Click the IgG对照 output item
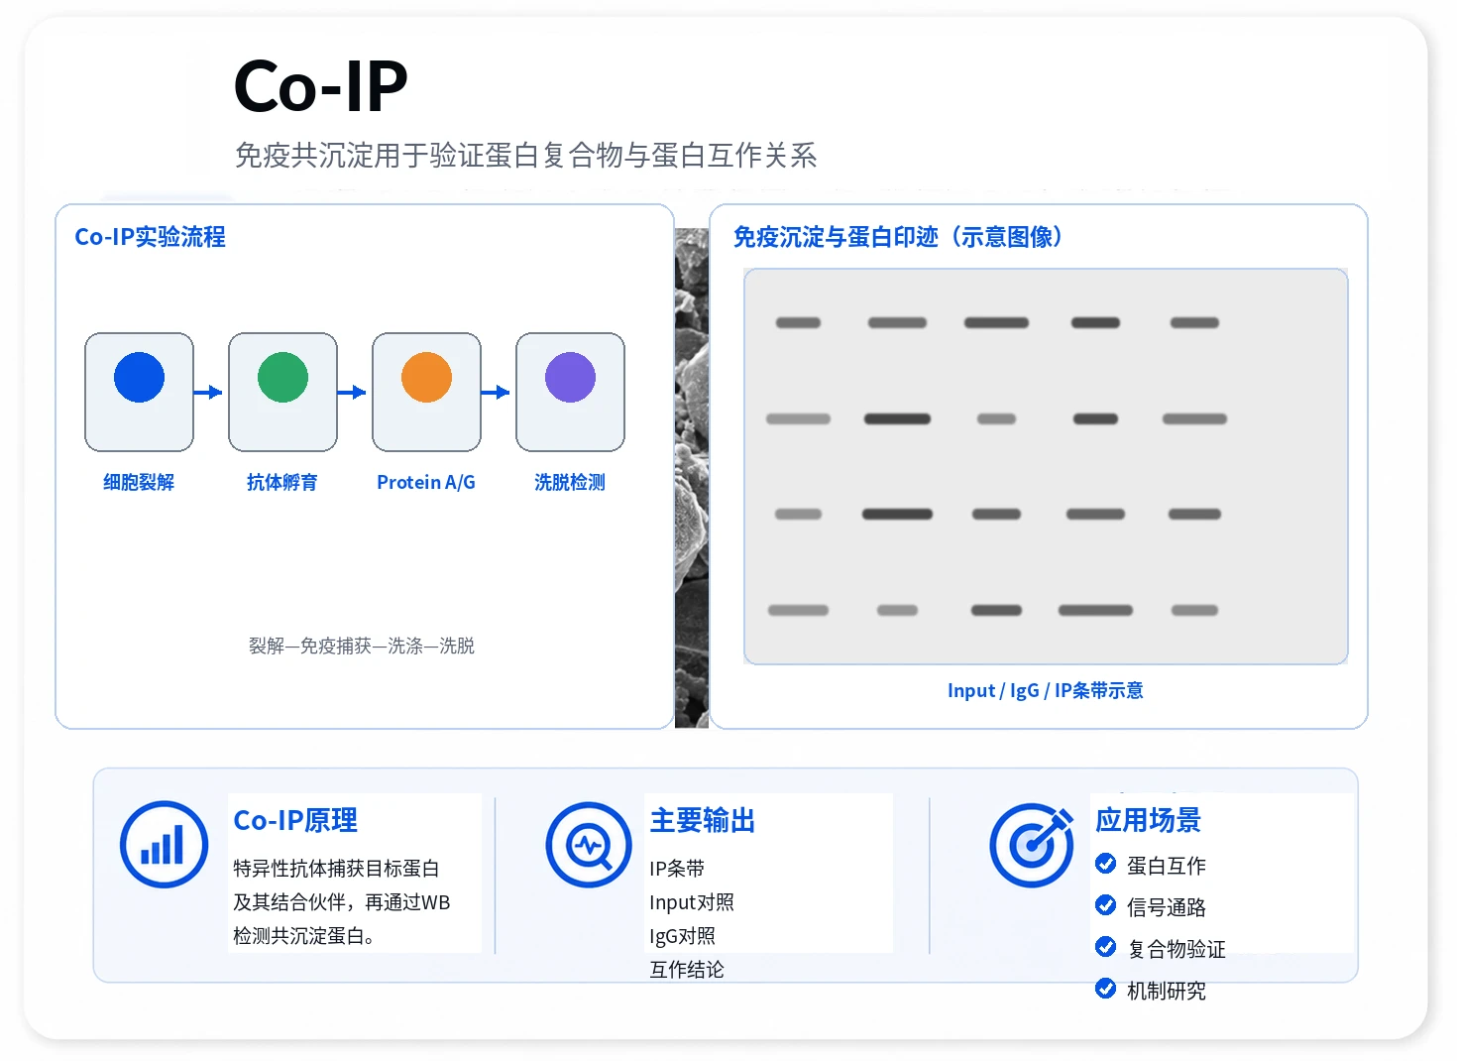This screenshot has width=1457, height=1061. click(683, 936)
